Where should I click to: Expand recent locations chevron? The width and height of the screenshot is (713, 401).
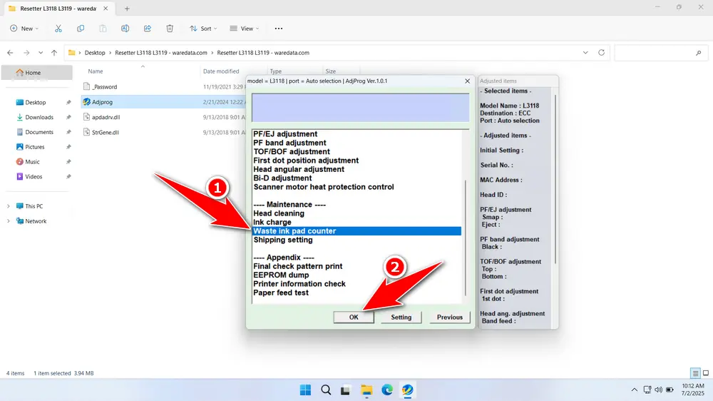41,53
